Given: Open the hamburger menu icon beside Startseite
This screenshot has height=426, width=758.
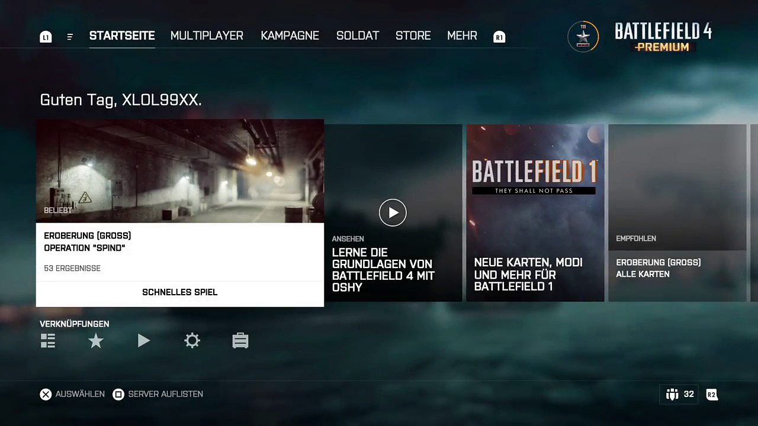Looking at the screenshot, I should click(x=70, y=37).
